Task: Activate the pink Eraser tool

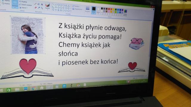Action: 36,7
